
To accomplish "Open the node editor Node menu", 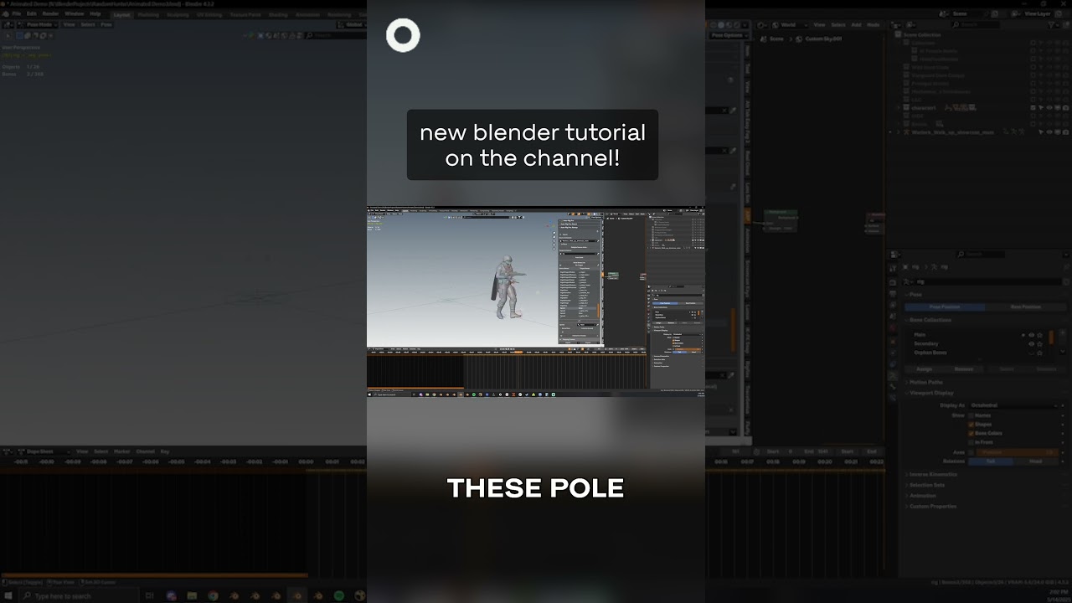I will [x=874, y=25].
